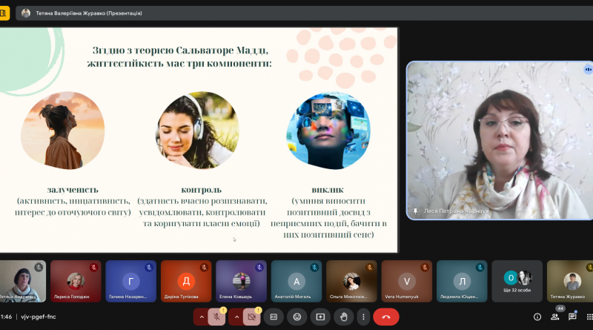593x330 pixels.
Task: Open meeting details info icon
Action: [537, 317]
